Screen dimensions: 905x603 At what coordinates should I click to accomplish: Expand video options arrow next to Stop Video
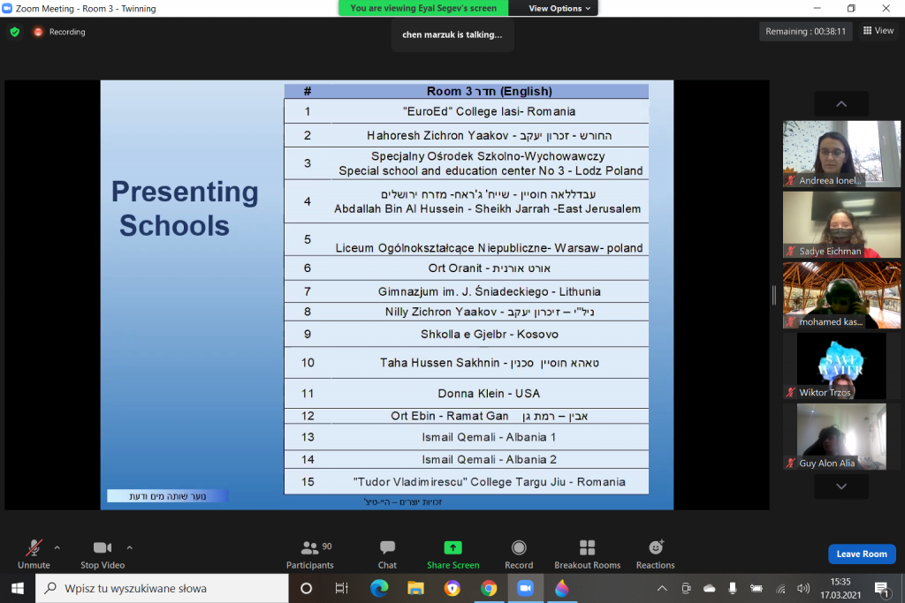tap(130, 547)
